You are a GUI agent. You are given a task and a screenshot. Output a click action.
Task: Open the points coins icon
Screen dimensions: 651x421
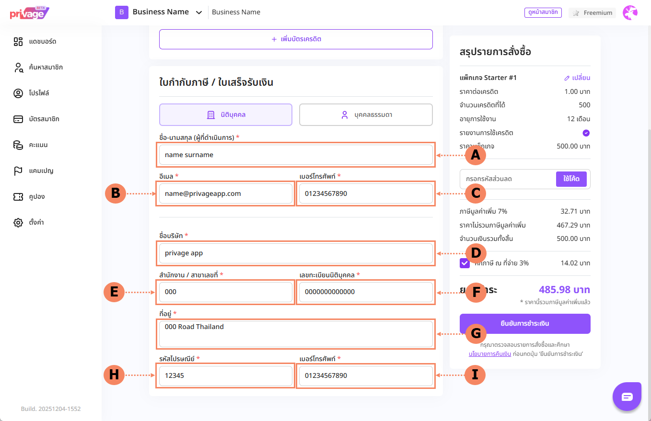point(18,145)
